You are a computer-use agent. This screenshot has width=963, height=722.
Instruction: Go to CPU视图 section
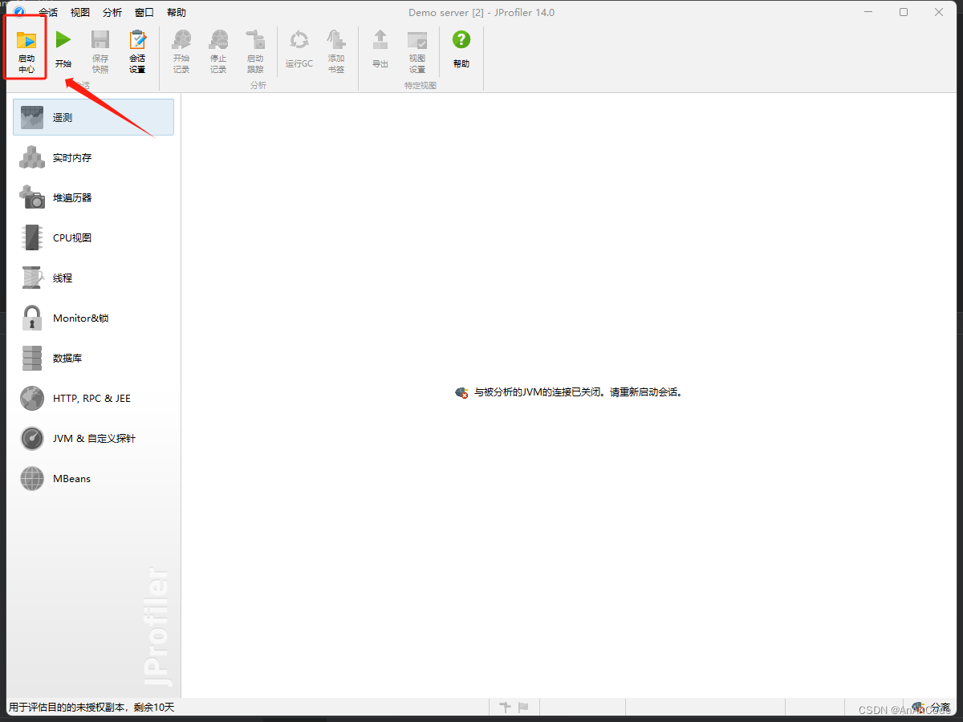72,238
